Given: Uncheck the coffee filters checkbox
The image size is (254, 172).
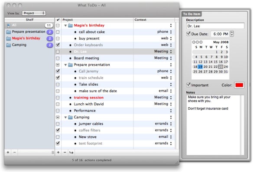Looking at the screenshot, I should [58, 130].
